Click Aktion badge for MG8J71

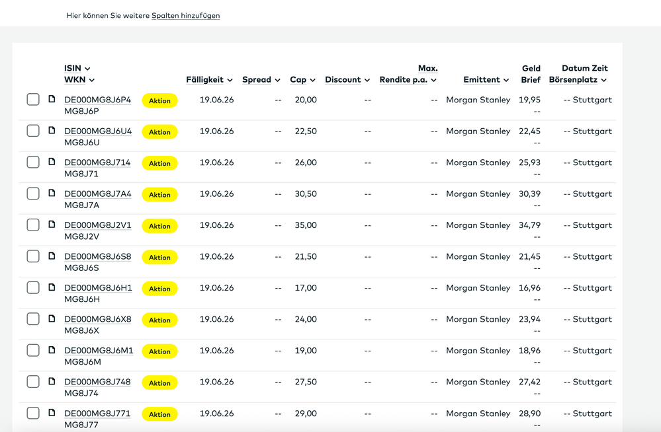159,163
